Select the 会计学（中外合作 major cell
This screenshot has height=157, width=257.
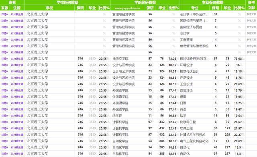point(194,14)
